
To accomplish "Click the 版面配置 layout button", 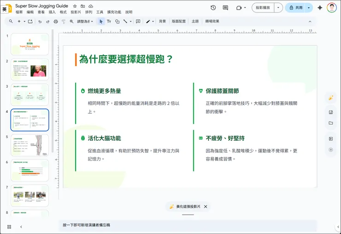I will [179, 21].
